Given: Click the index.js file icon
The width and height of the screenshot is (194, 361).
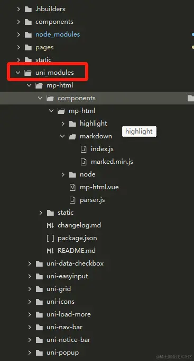Looking at the screenshot, I should tap(84, 149).
